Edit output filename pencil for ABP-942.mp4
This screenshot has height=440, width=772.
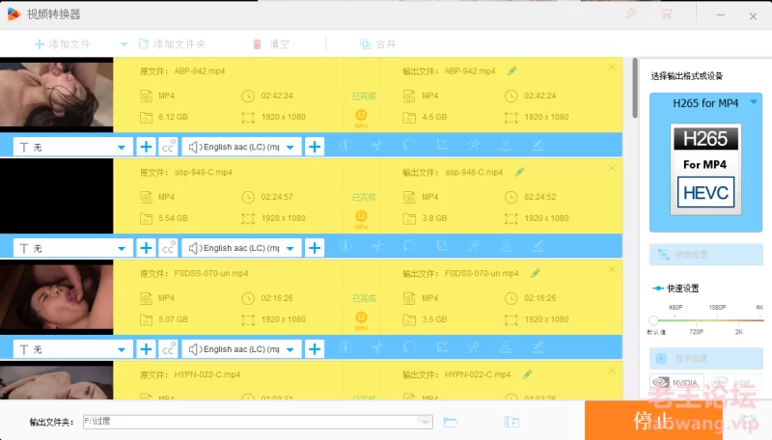512,70
